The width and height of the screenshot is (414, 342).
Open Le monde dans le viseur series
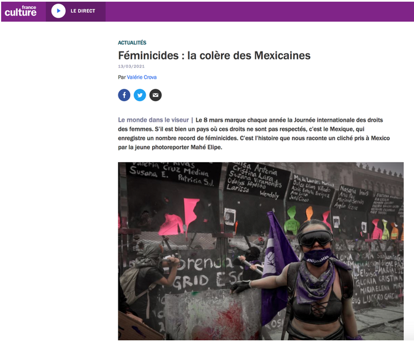153,120
